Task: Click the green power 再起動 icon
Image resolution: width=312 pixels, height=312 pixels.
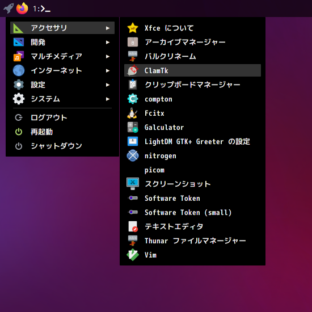Action: point(19,132)
